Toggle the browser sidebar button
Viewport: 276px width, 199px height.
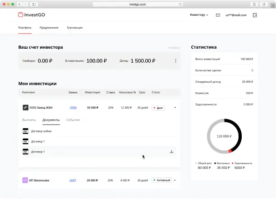tap(34, 4)
